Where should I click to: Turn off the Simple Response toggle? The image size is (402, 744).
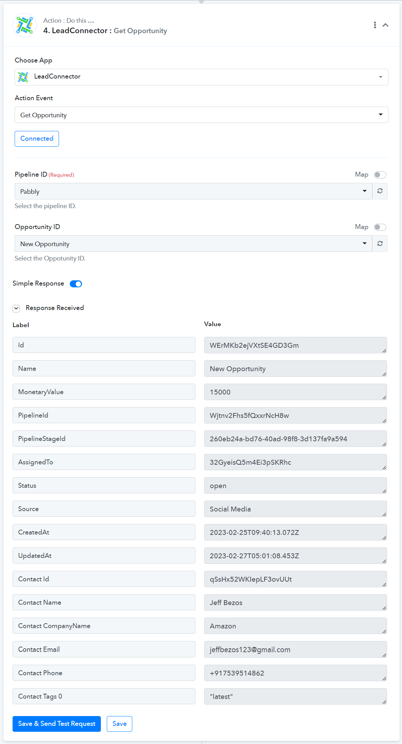76,284
